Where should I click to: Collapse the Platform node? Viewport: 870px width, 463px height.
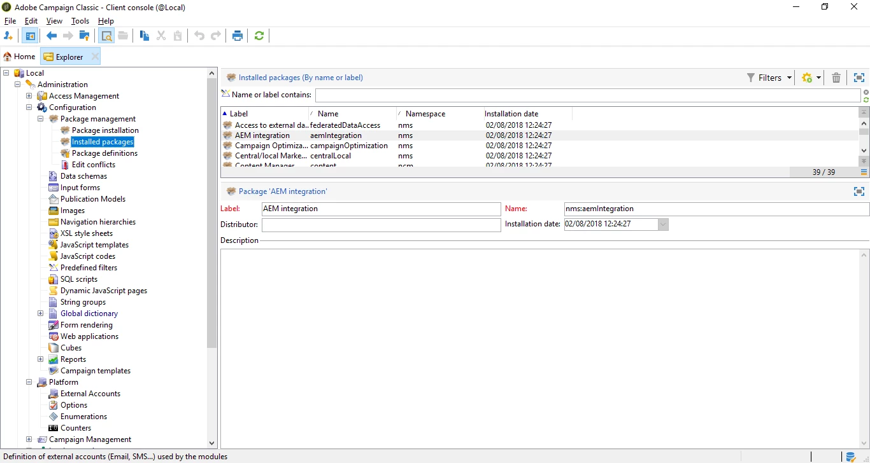[29, 382]
